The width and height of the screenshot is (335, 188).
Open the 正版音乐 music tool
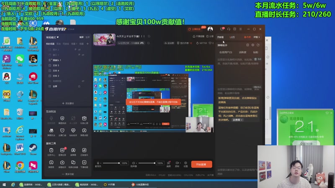coord(84,152)
